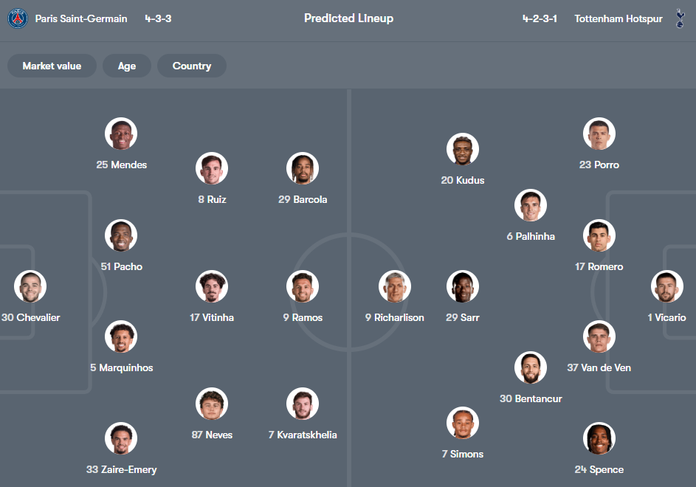Open the Market value filter
This screenshot has height=487, width=696.
52,66
